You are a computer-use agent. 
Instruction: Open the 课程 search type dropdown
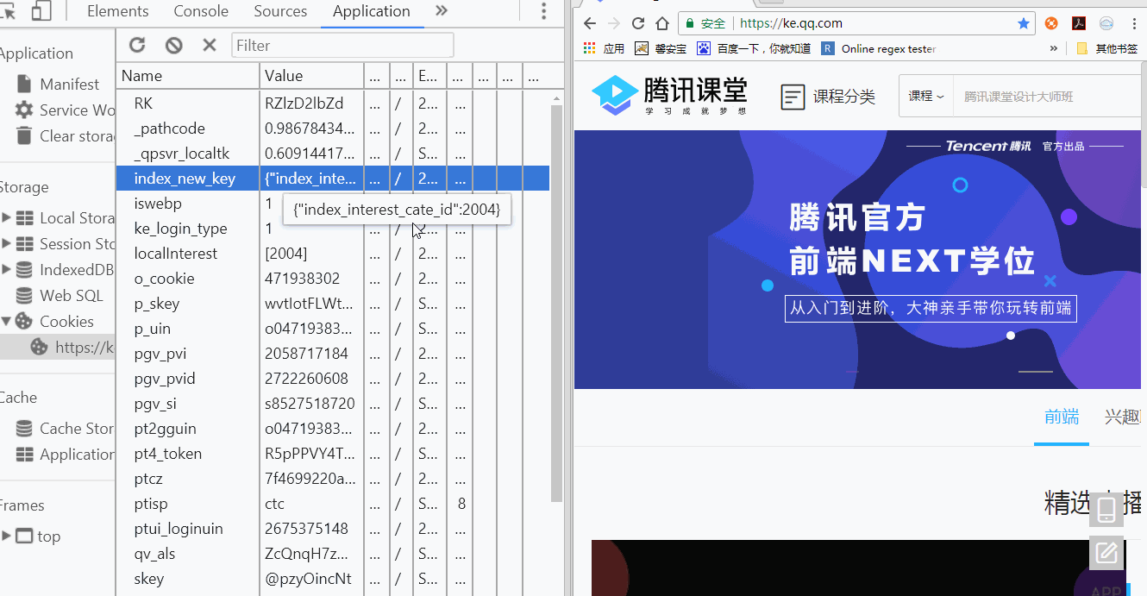(925, 96)
